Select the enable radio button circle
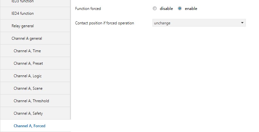 [180, 9]
